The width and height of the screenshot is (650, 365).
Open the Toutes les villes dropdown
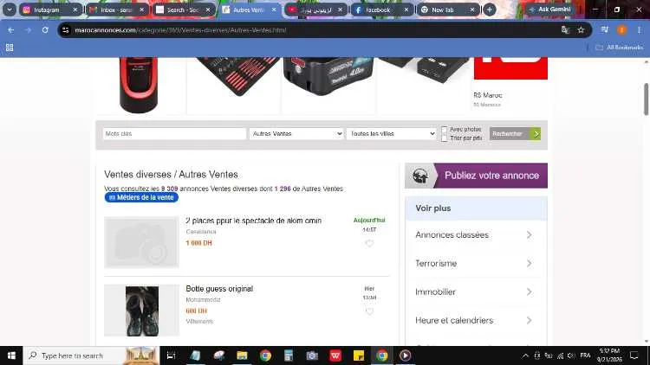[x=392, y=134]
